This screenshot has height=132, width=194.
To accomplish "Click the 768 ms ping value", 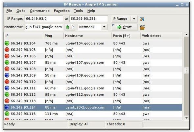I will pyautogui.click(x=51, y=43).
